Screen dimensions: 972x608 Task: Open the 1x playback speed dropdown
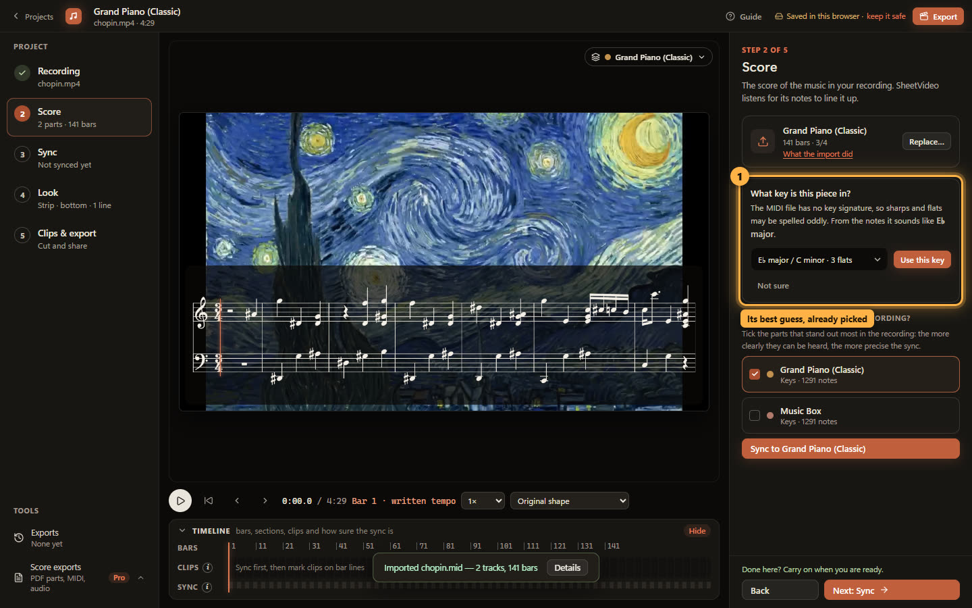(483, 501)
